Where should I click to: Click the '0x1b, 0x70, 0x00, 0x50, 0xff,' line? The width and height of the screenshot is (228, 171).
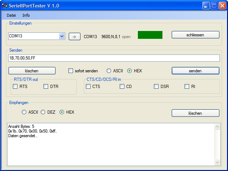(x=32, y=131)
